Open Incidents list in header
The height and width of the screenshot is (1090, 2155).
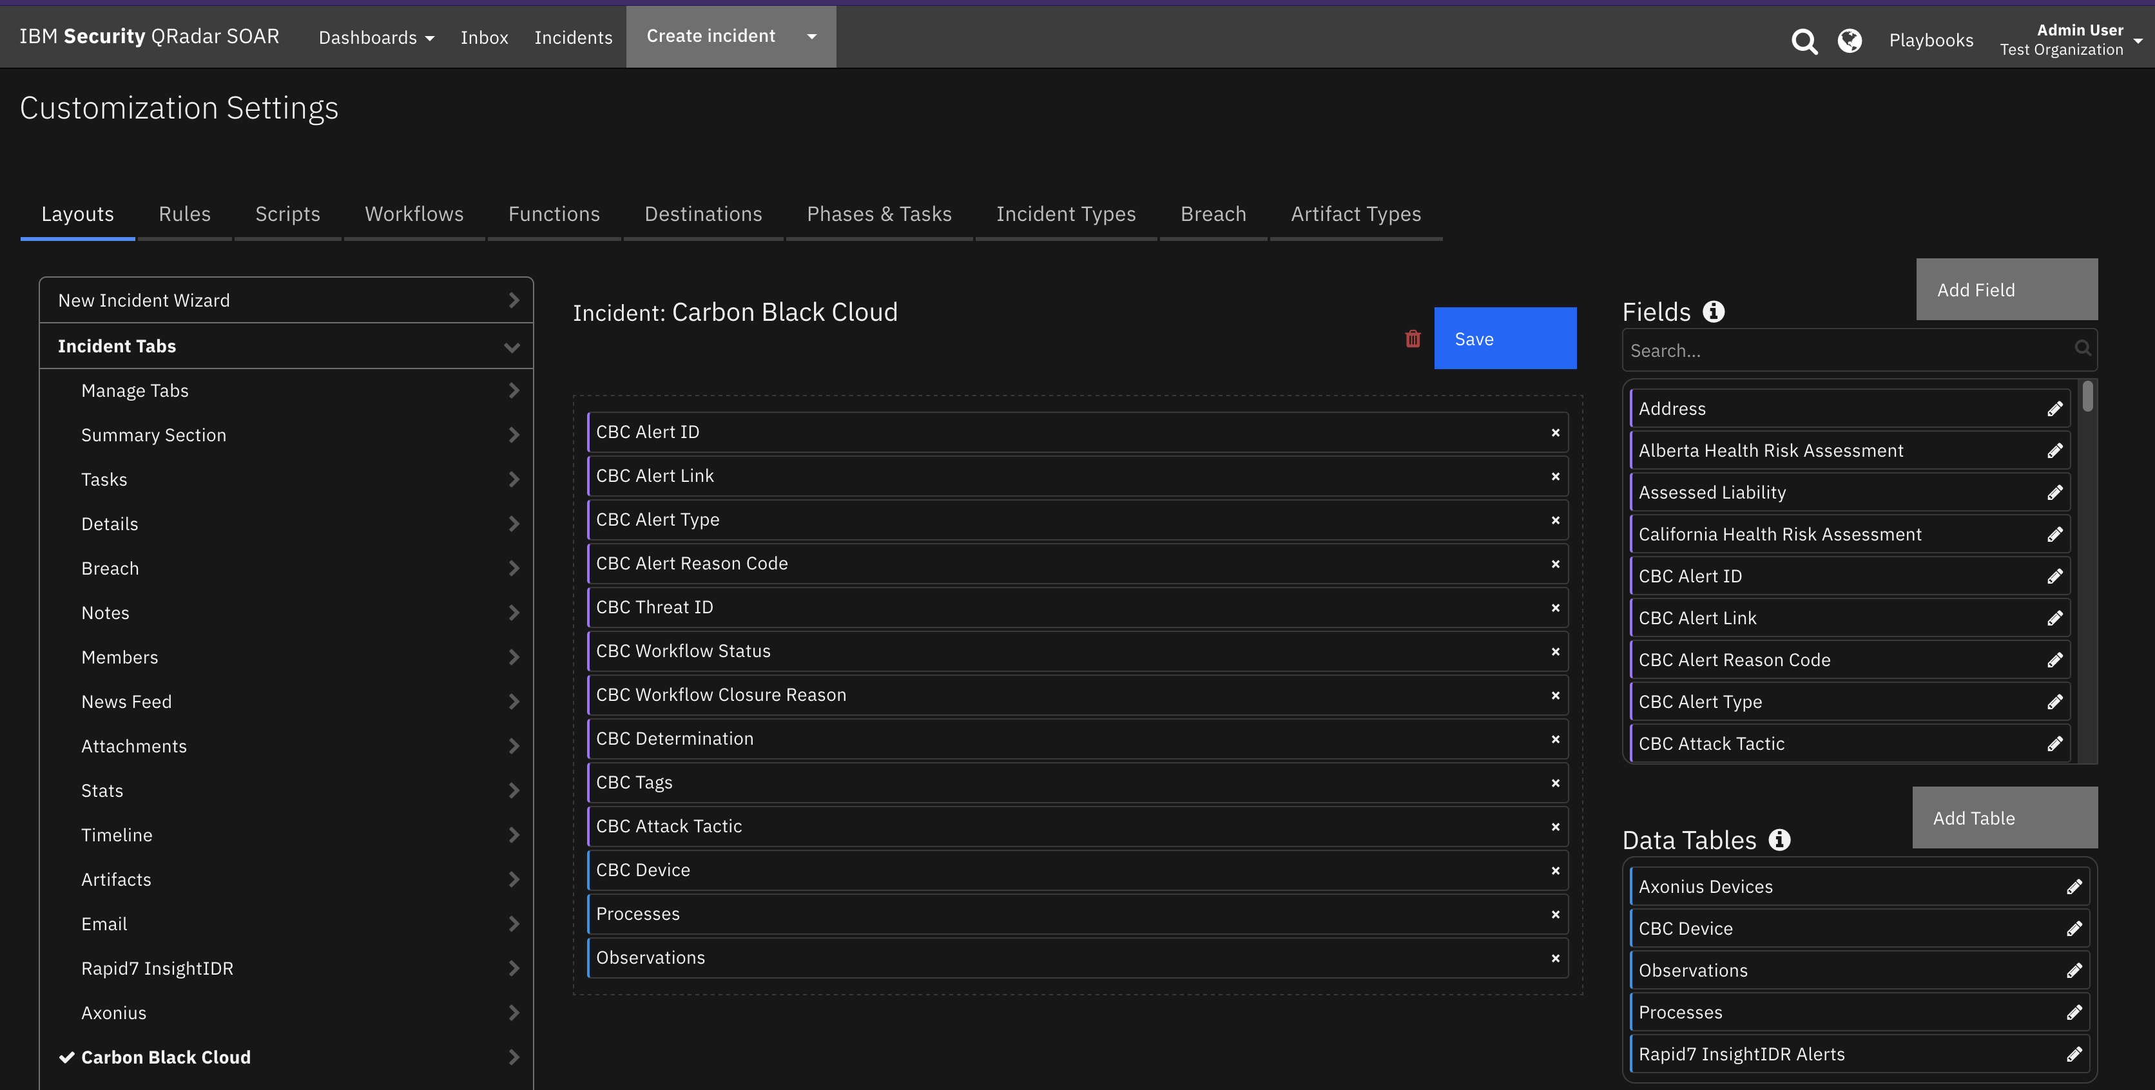point(573,37)
